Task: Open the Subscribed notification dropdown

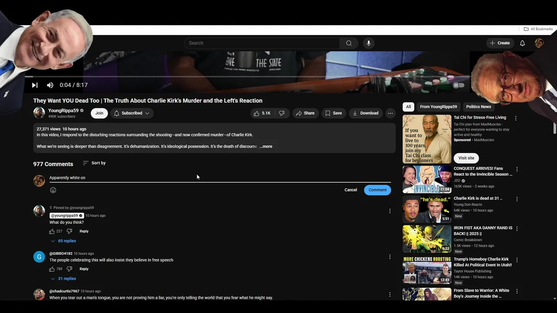Action: [x=131, y=113]
